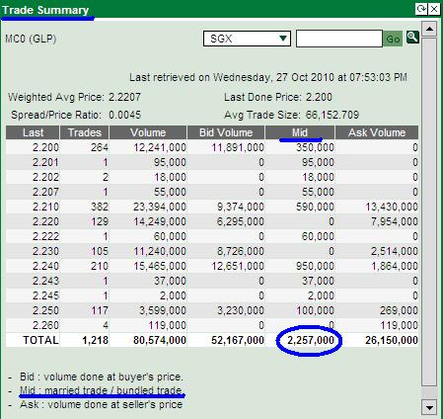Click the scrollbar up arrow
443x419 pixels.
[429, 29]
